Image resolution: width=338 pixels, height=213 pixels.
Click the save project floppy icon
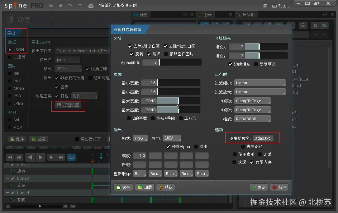61,6
